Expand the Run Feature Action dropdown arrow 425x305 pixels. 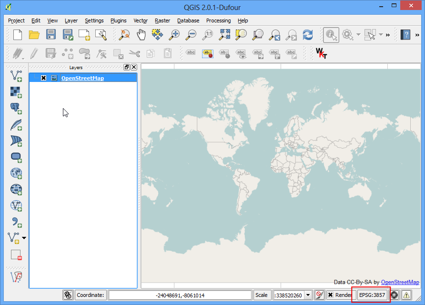[359, 35]
